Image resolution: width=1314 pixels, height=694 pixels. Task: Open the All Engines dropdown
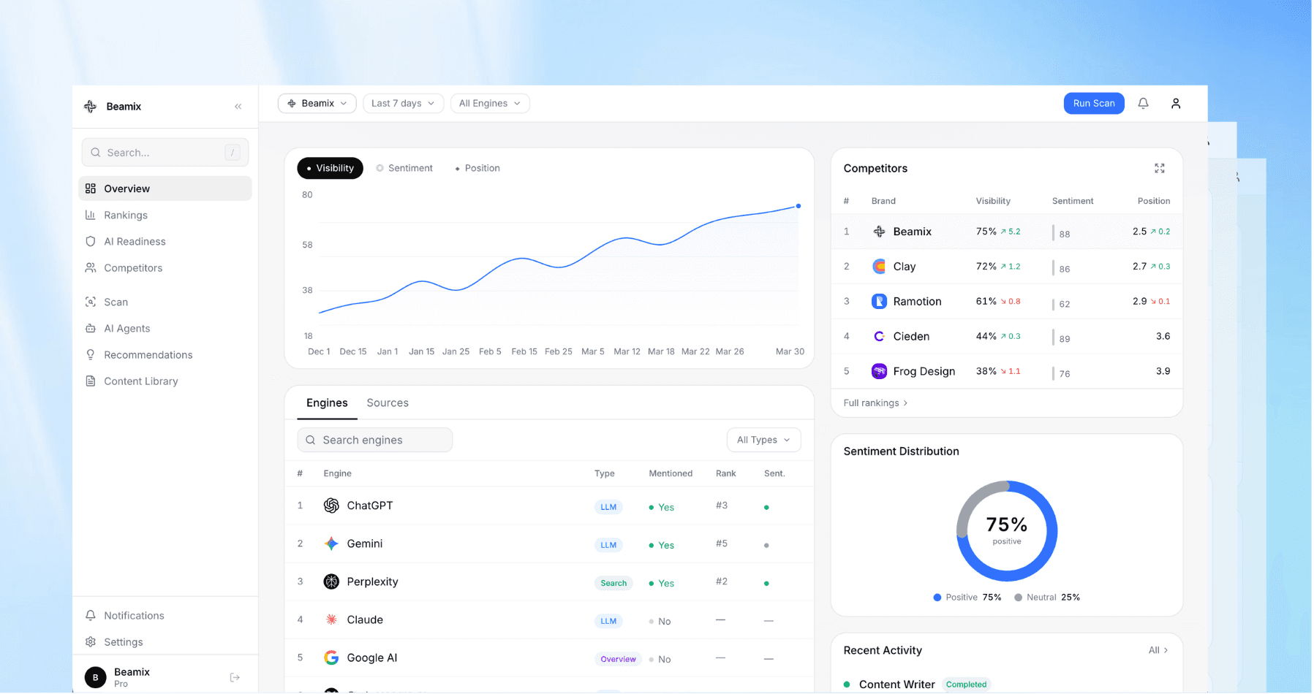[491, 104]
